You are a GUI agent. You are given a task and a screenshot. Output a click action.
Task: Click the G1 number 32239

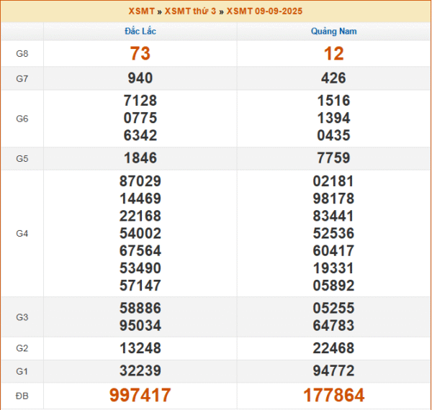(140, 370)
